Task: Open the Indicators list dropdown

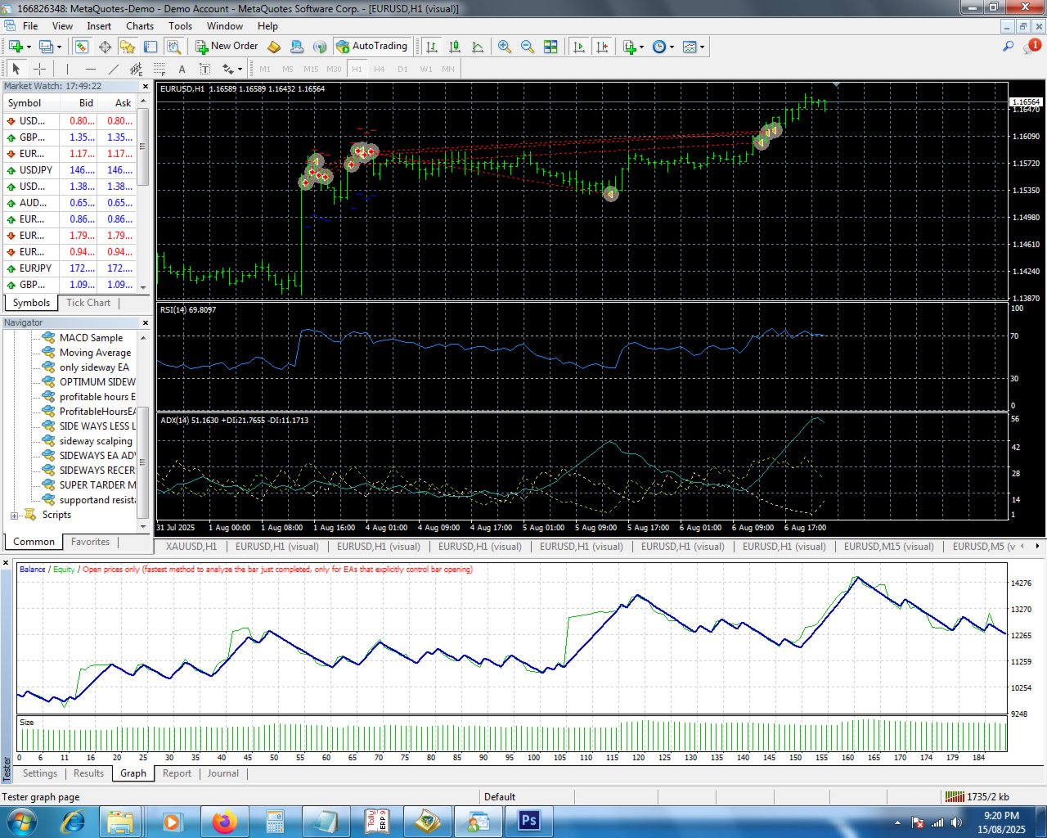Action: [633, 47]
